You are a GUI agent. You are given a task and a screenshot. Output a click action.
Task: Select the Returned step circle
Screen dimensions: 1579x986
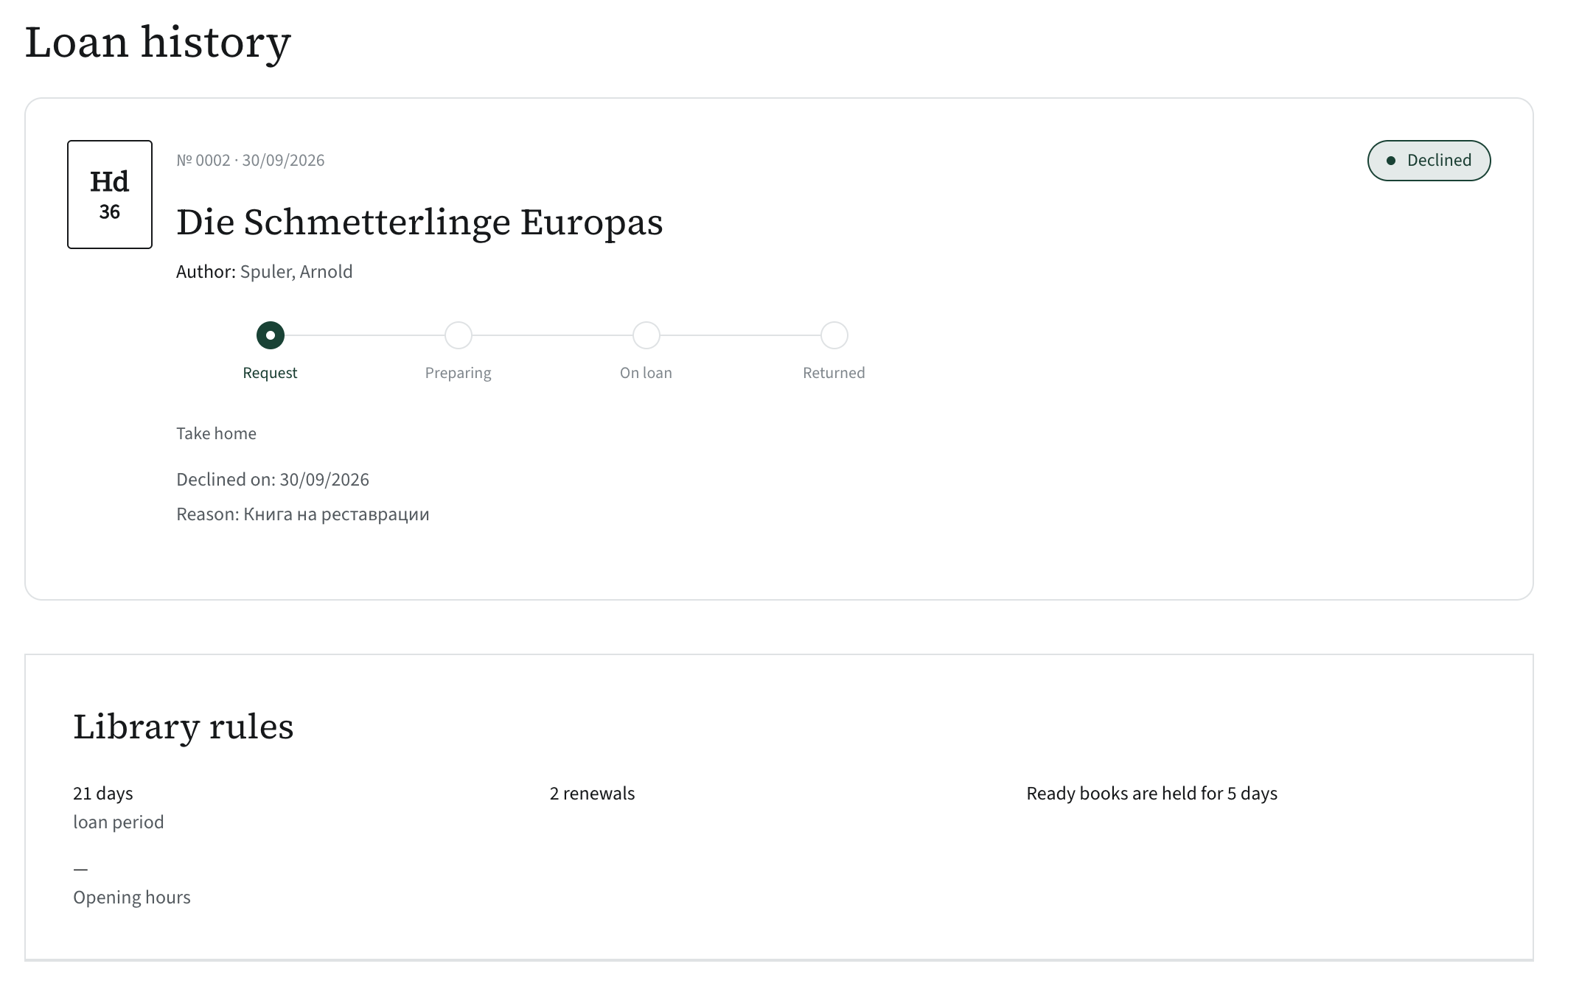[834, 335]
